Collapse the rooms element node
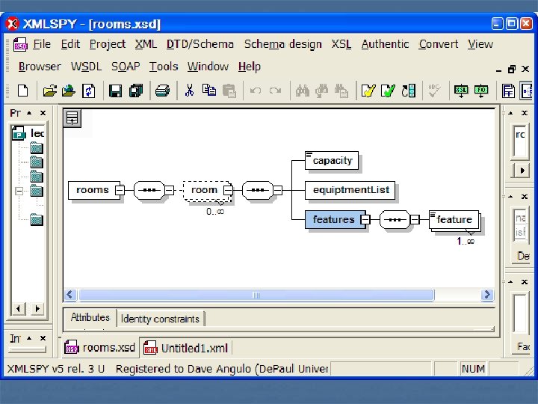Screen dimensions: 538x404 (120, 190)
